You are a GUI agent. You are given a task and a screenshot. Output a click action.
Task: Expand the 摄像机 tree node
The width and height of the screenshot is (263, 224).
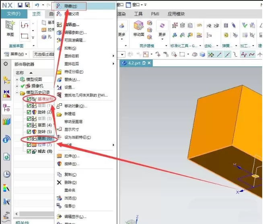(x=17, y=86)
